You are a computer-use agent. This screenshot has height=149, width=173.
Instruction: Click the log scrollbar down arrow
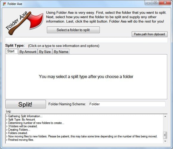165,141
